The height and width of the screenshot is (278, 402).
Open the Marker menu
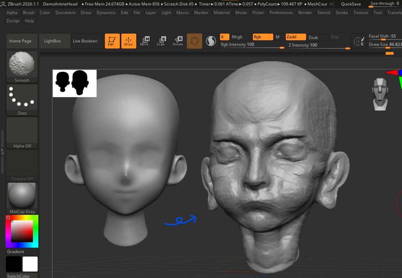(201, 13)
